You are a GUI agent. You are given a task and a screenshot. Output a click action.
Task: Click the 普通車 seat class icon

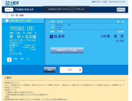tap(51, 37)
